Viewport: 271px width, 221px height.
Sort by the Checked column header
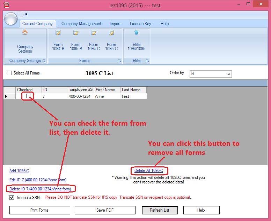click(29, 90)
